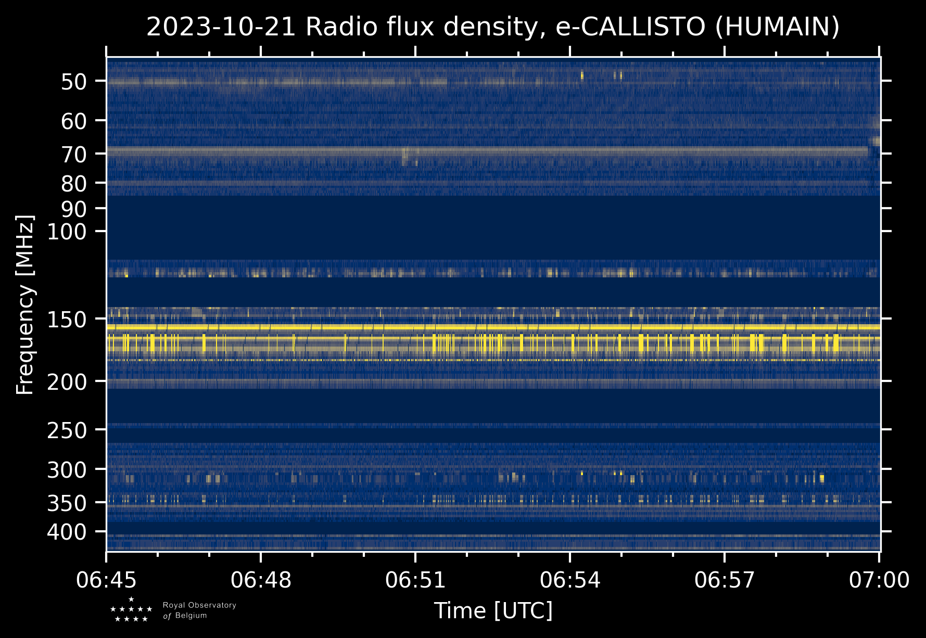926x638 pixels.
Task: Pick the 150 MHz frequency tick label
Action: click(x=67, y=320)
